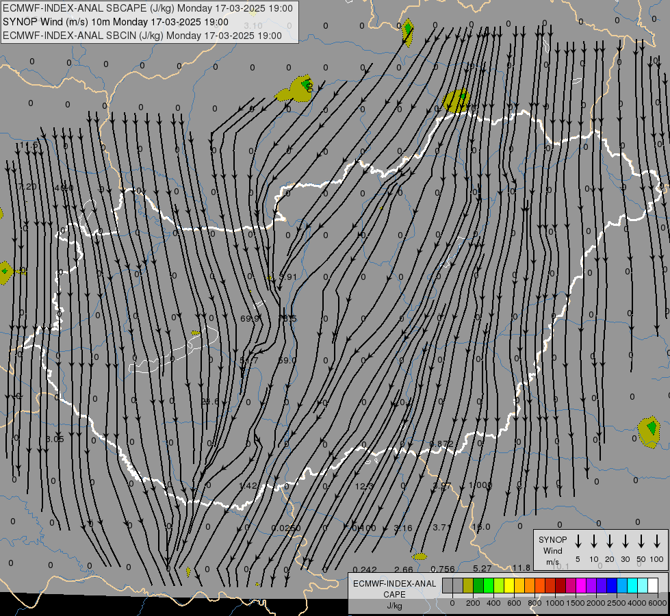Image resolution: width=670 pixels, height=616 pixels.
Task: Click the CAPE blob with green core at the far right
Action: pyautogui.click(x=649, y=432)
